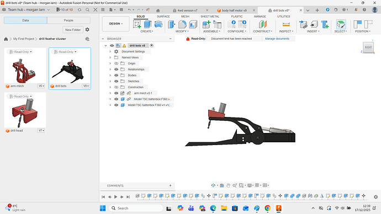The image size is (381, 214).
Task: Add a new comment with plus
Action: (x=170, y=186)
